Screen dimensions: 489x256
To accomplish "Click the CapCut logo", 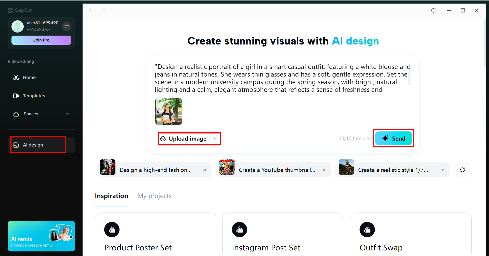I will tap(20, 10).
